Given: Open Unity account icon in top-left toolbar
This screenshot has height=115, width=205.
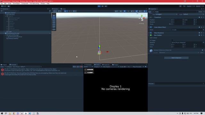Looking at the screenshot, I should [x=2, y=6].
